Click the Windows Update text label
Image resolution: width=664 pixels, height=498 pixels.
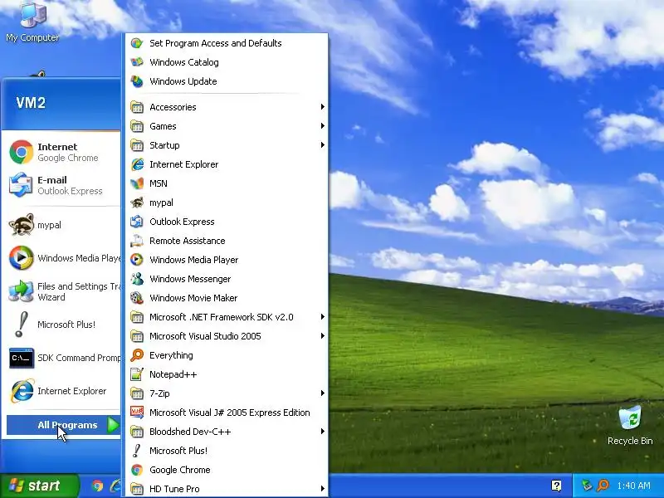point(183,81)
